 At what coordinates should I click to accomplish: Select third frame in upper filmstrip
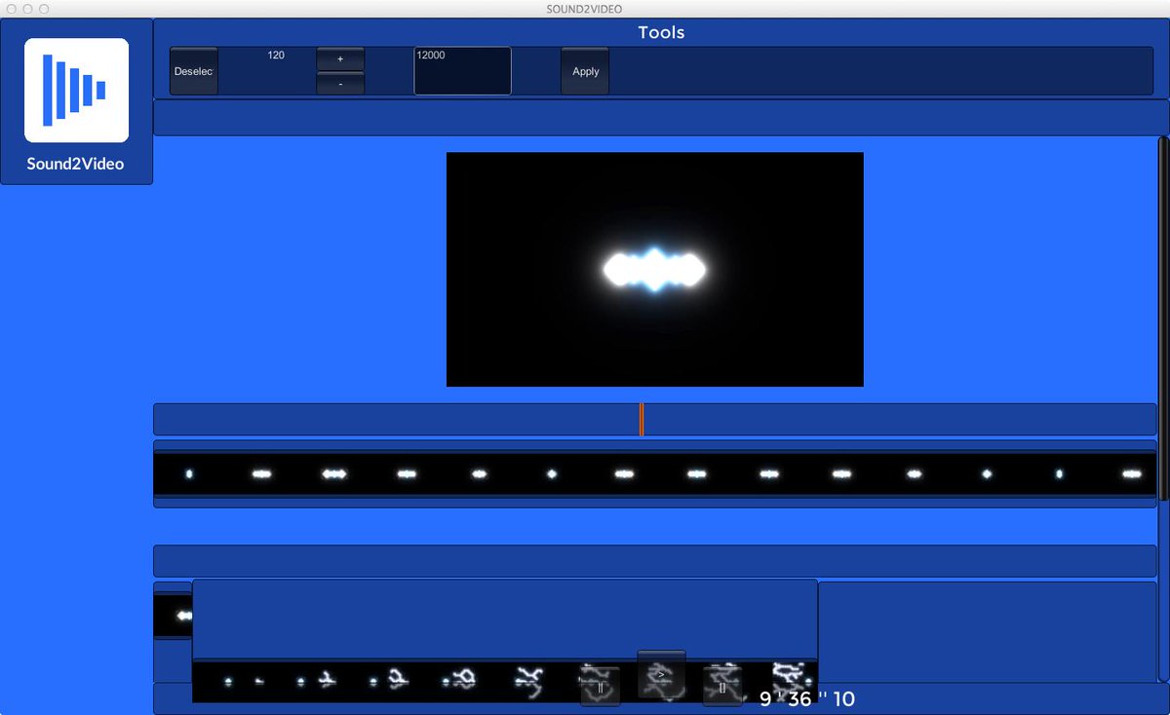tap(334, 474)
